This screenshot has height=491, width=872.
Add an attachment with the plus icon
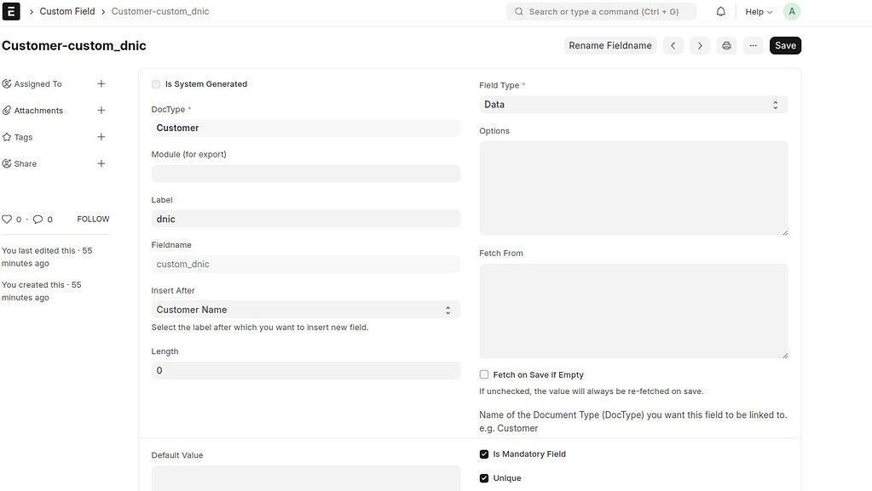pos(101,111)
